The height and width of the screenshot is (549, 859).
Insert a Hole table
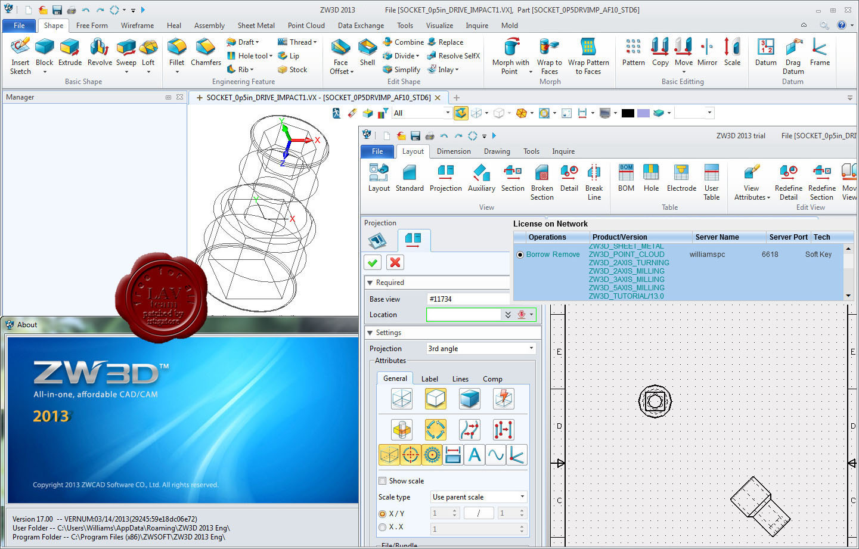[x=651, y=178]
